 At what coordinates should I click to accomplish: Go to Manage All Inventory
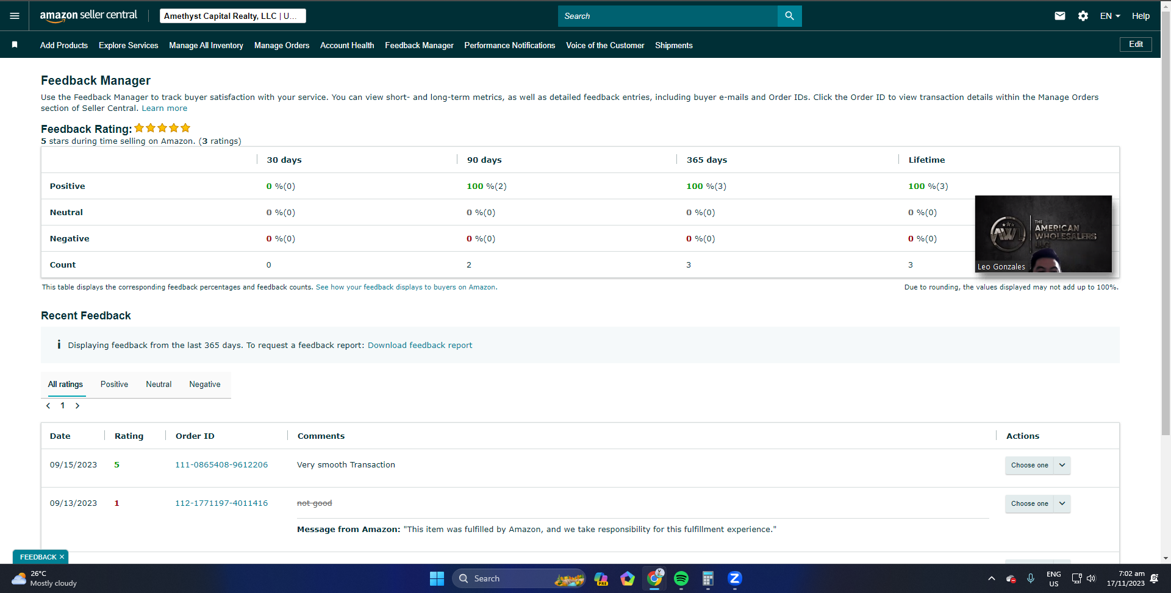(206, 45)
